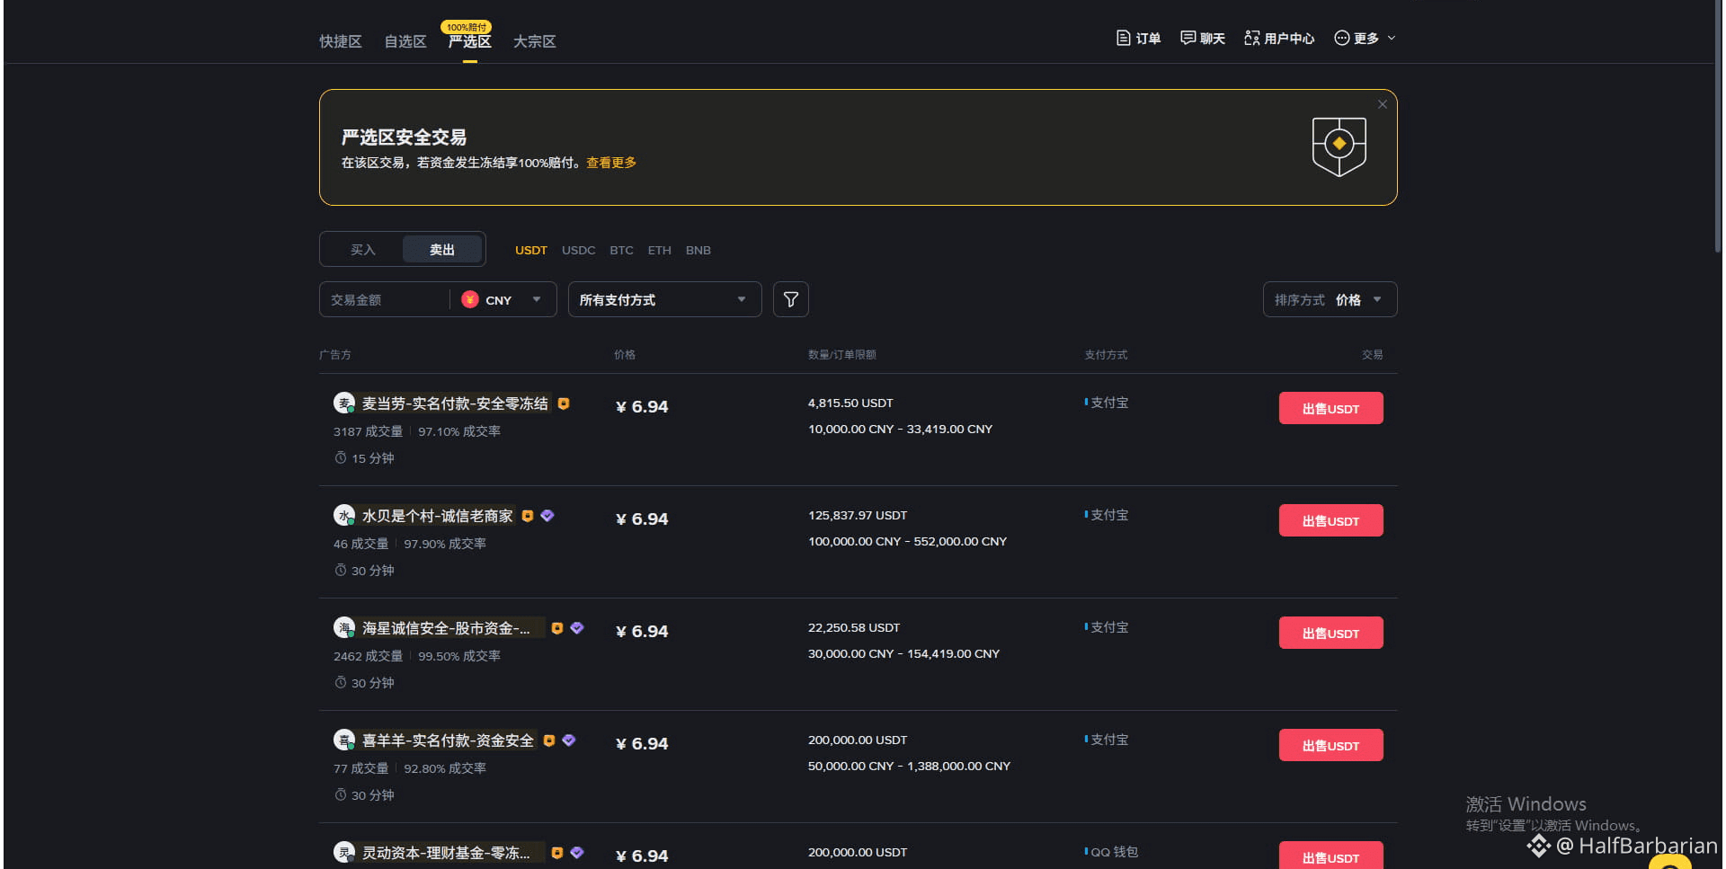
Task: Click 出售USDT for 麦当劳-实名付款-安全零冻结
Action: tap(1331, 408)
